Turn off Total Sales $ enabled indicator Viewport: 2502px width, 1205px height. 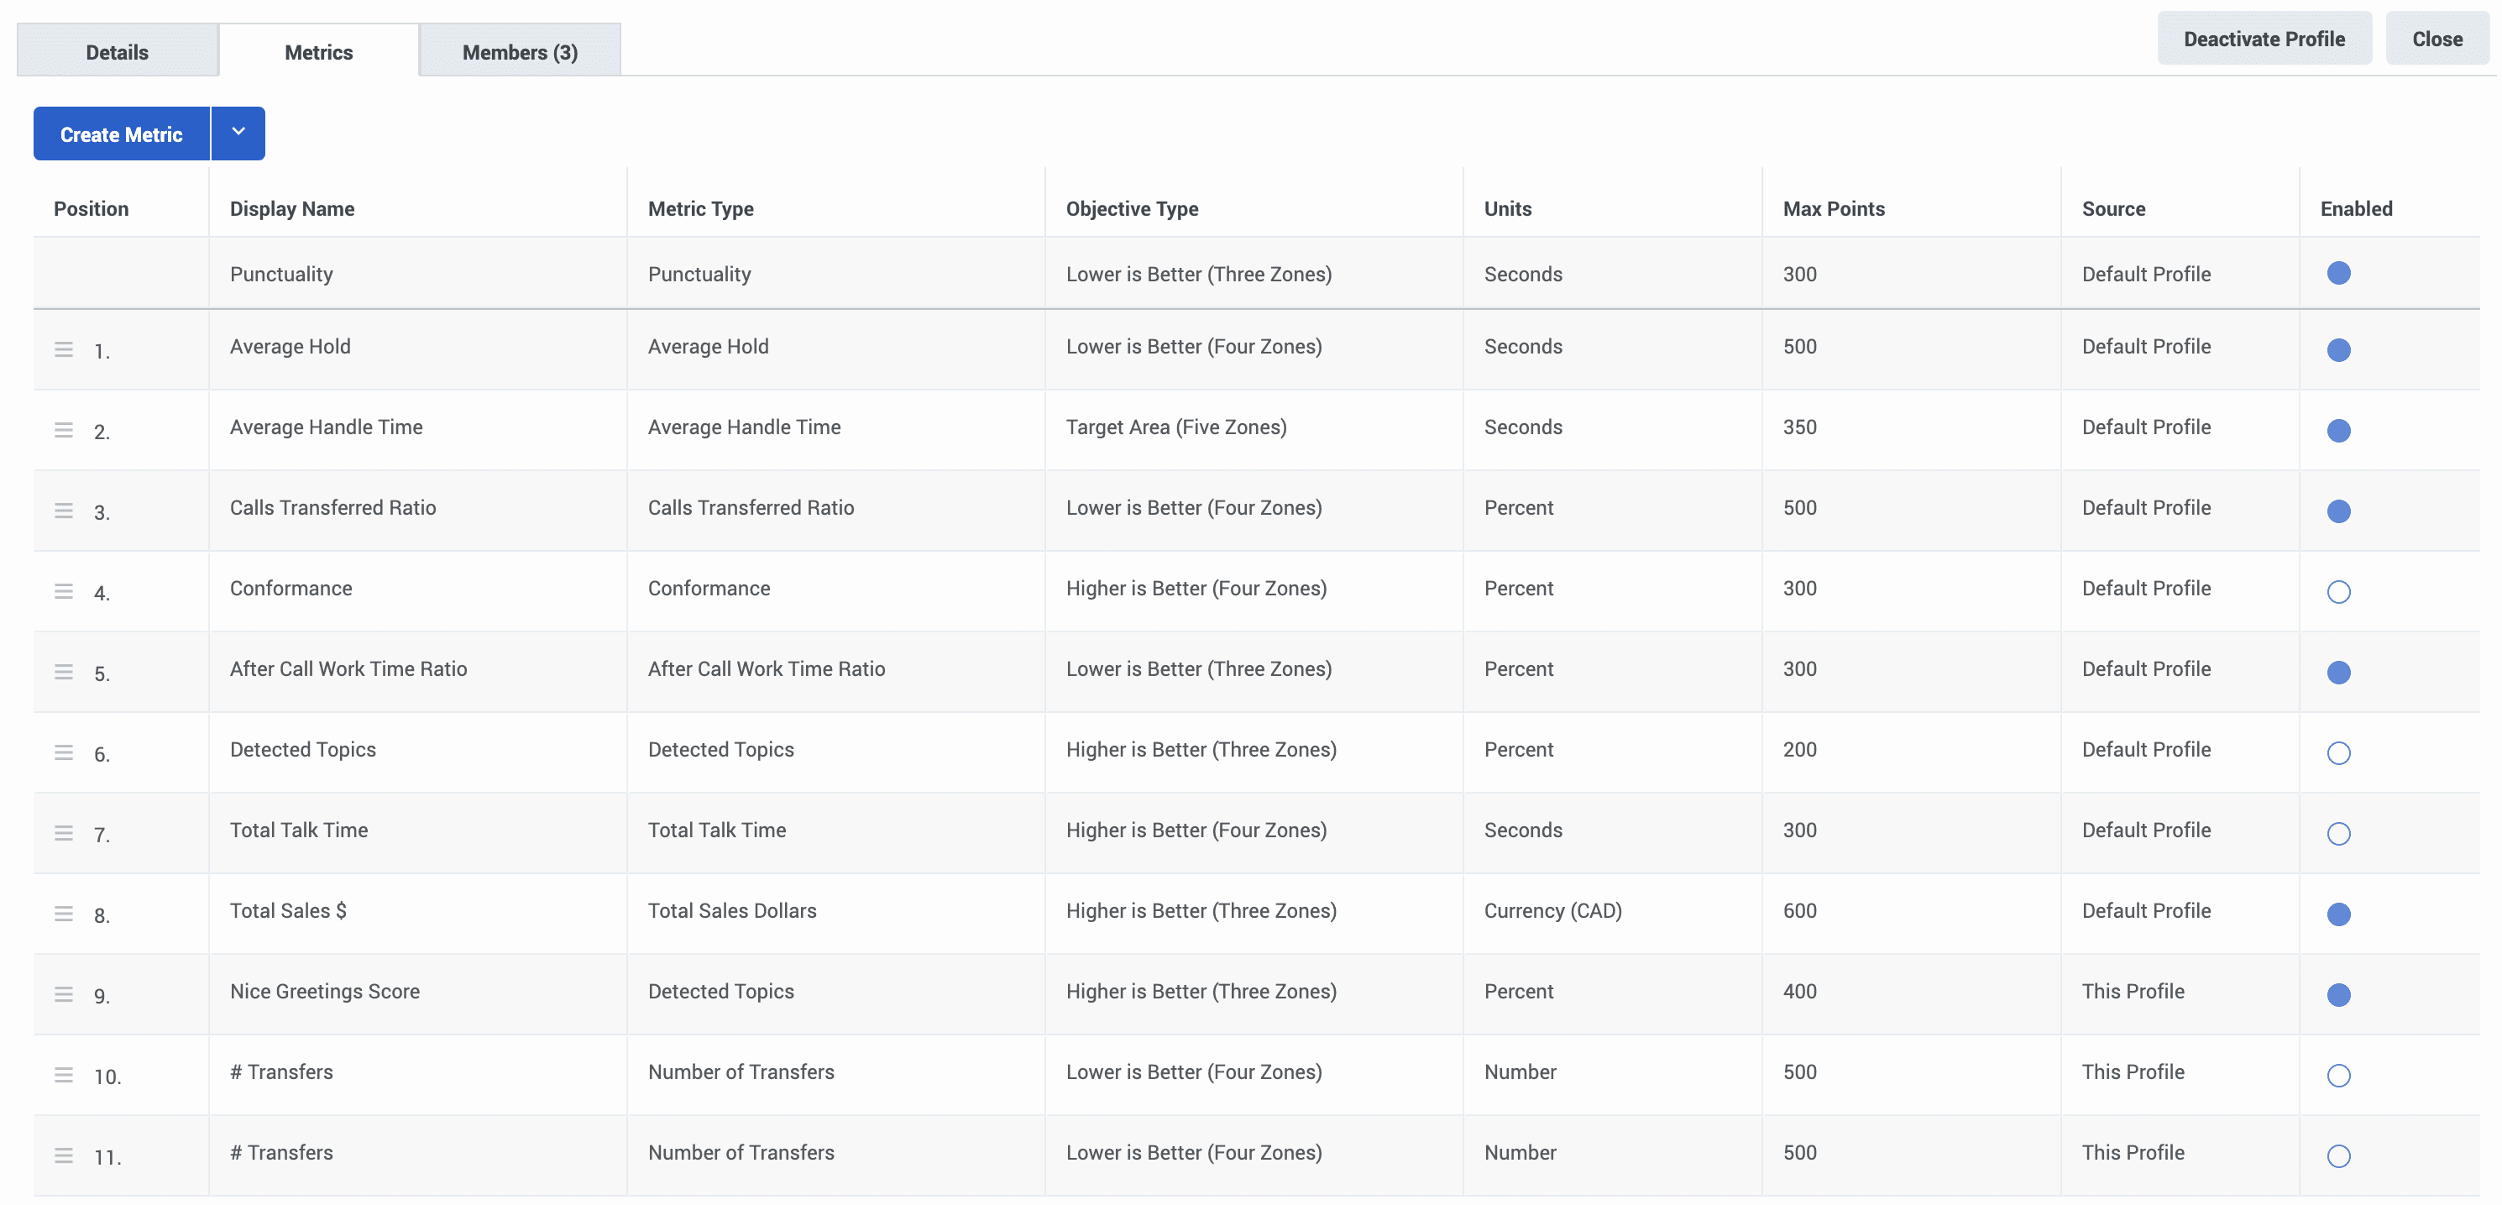tap(2337, 914)
